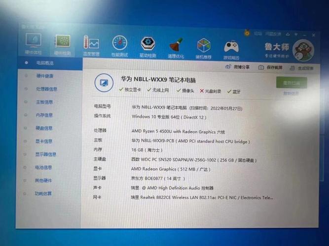The image size is (329, 246).
Task: Click Realtek 8822CE Wireless LAN value
Action: pyautogui.click(x=202, y=197)
